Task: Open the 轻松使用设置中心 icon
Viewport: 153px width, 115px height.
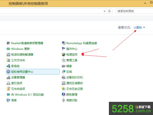Action: coord(8,72)
